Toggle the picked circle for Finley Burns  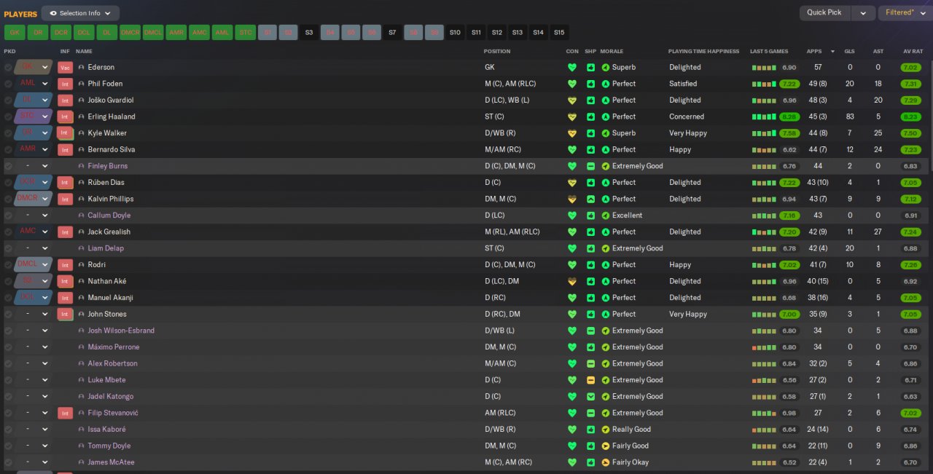click(x=8, y=166)
